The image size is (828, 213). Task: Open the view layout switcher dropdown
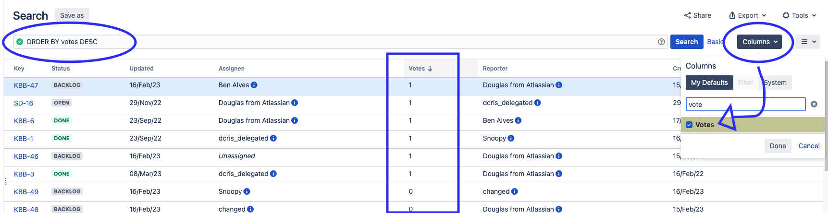(x=808, y=42)
